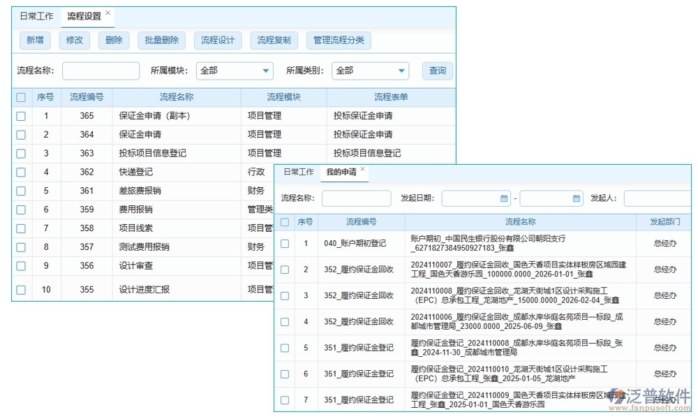The image size is (698, 419).
Task: Open the calendar picker for the end date
Action: pos(576,198)
